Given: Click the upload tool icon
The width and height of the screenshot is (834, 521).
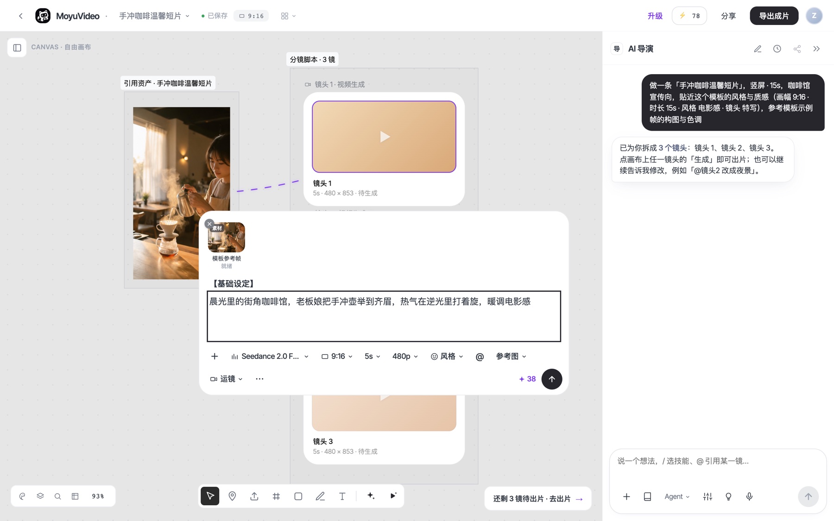Looking at the screenshot, I should pos(254,496).
